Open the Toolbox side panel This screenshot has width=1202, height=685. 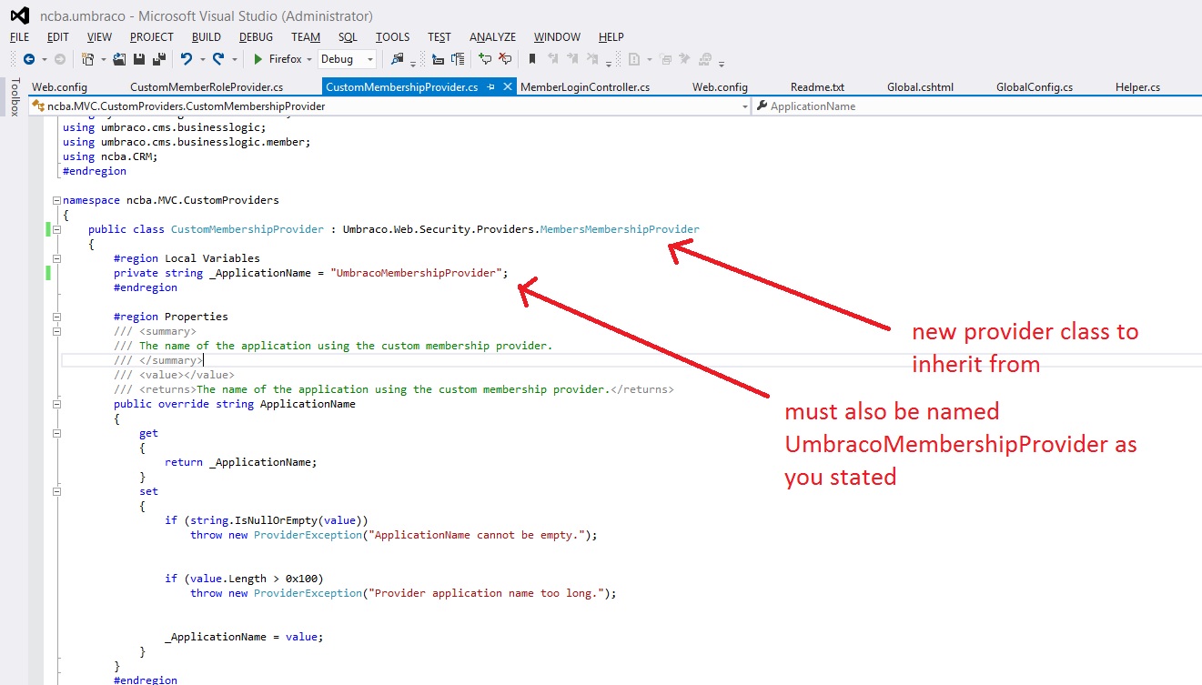tap(15, 97)
